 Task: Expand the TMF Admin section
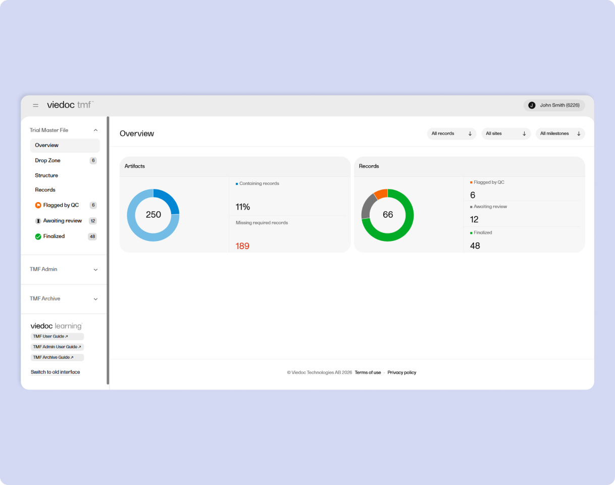click(95, 269)
